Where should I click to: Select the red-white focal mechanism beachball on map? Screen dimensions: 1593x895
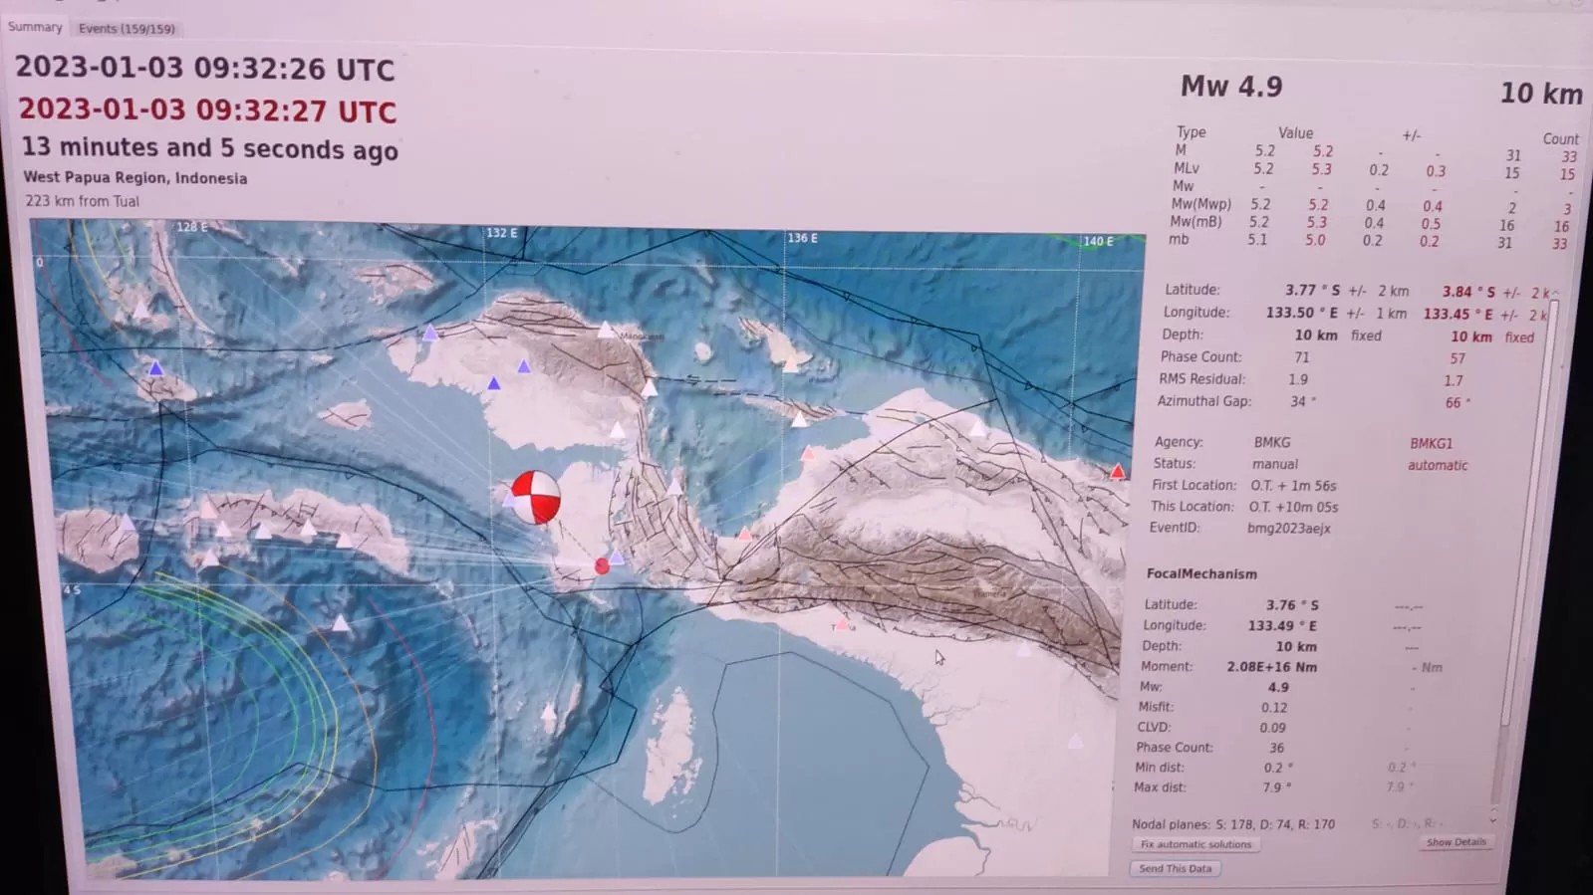tap(536, 497)
